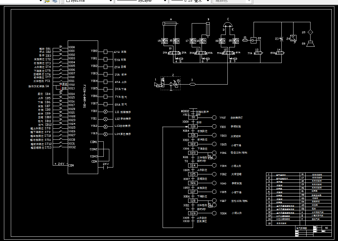The height and width of the screenshot is (241, 338).
Task: Select the L11 alarm lamp symbol
Action: coord(106,112)
